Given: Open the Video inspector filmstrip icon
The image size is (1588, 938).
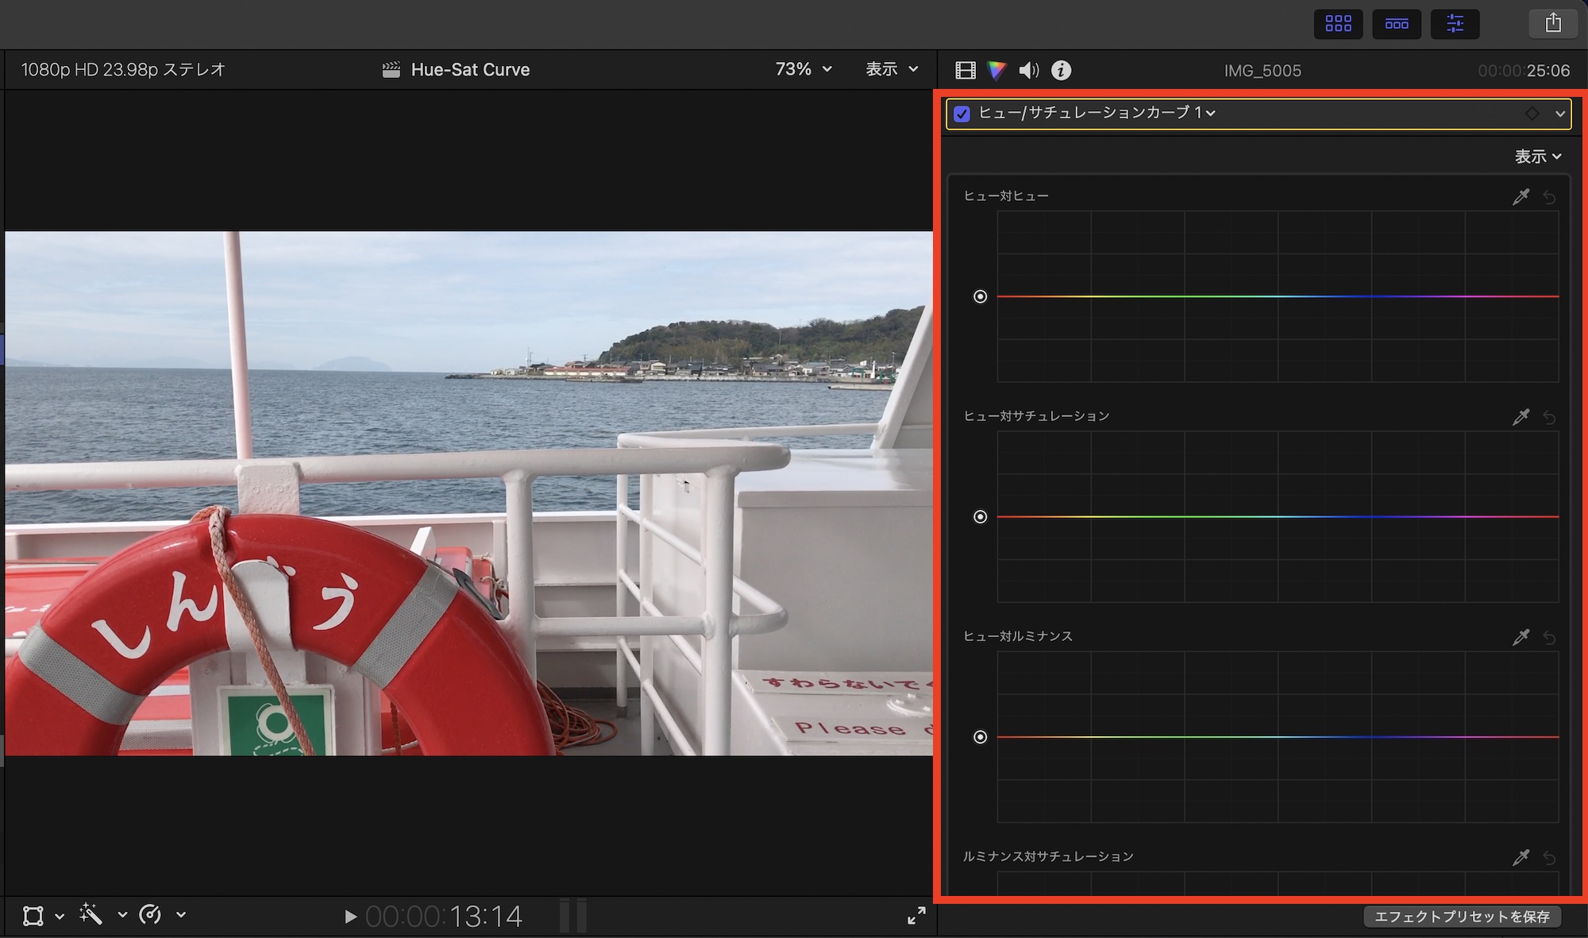Looking at the screenshot, I should (965, 71).
